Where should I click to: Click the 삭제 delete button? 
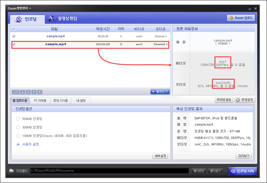[16, 92]
